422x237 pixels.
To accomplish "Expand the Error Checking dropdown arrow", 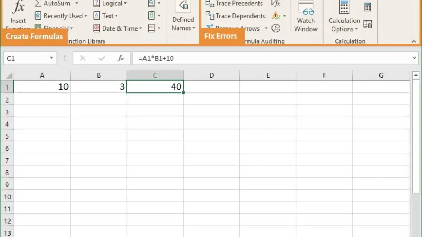I will [x=284, y=16].
